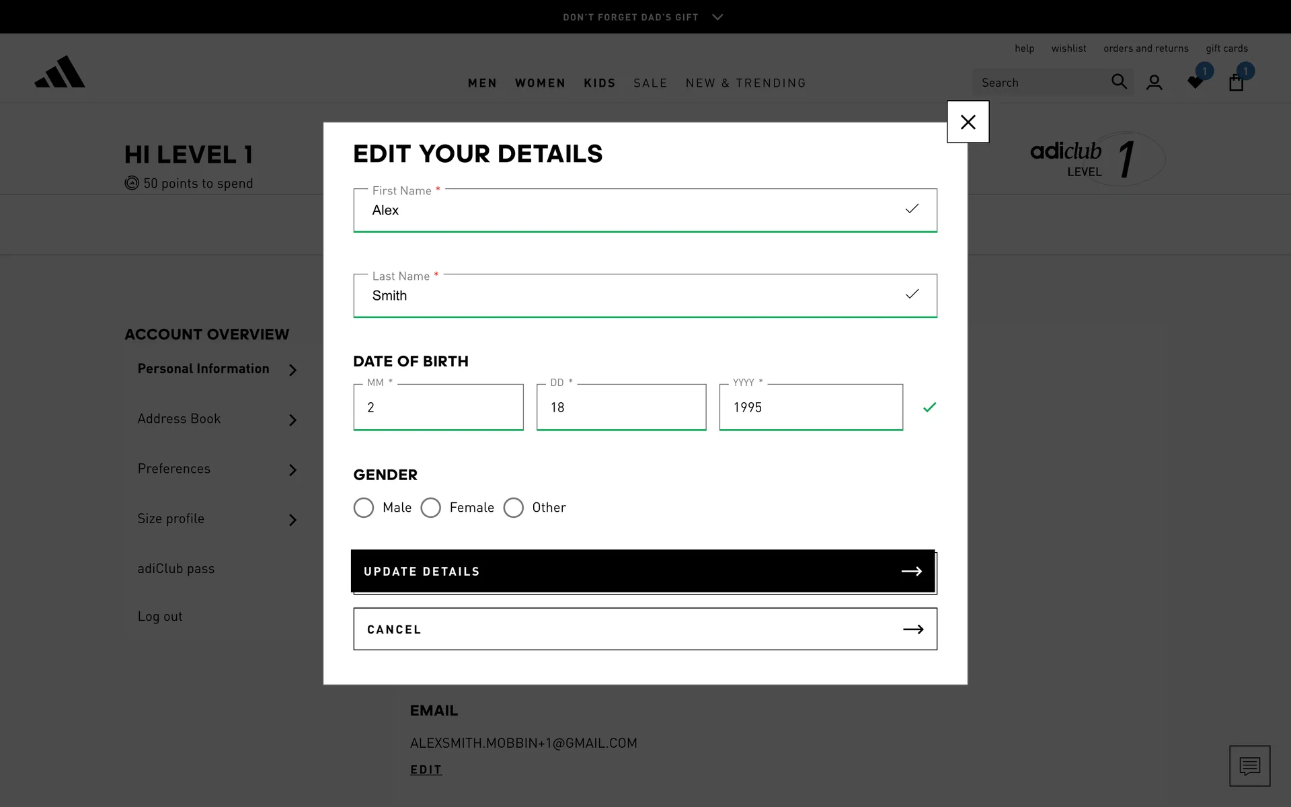Viewport: 1291px width, 807px height.
Task: Select the Female gender option
Action: click(431, 508)
